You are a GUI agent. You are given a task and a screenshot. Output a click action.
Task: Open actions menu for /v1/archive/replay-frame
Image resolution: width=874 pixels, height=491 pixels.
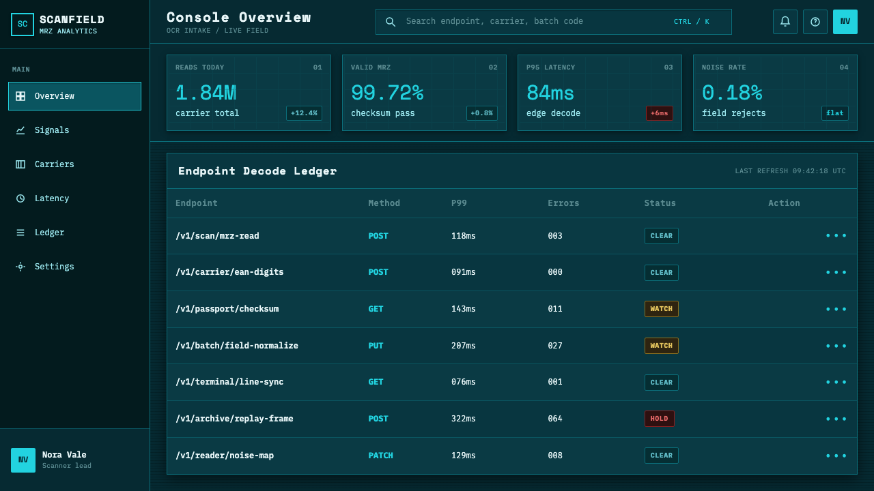[836, 419]
